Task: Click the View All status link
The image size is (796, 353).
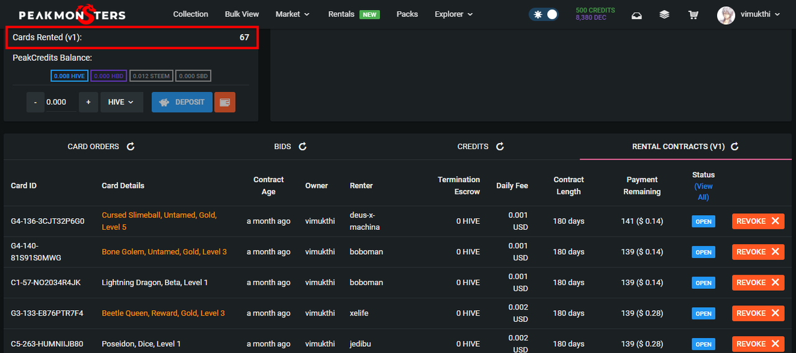Action: point(703,191)
